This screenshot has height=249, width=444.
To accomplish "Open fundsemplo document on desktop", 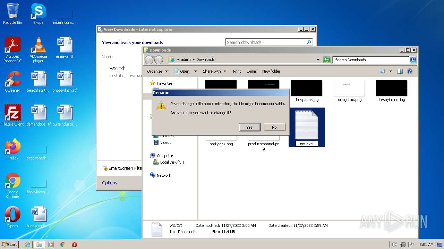I will 38,217.
